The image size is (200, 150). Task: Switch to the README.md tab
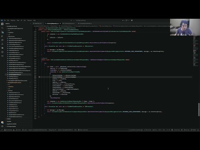pos(38,23)
